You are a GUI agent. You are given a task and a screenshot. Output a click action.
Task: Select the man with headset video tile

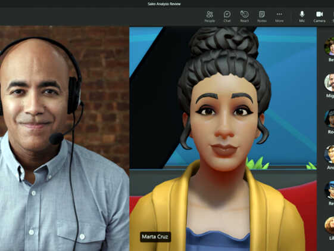click(x=64, y=138)
